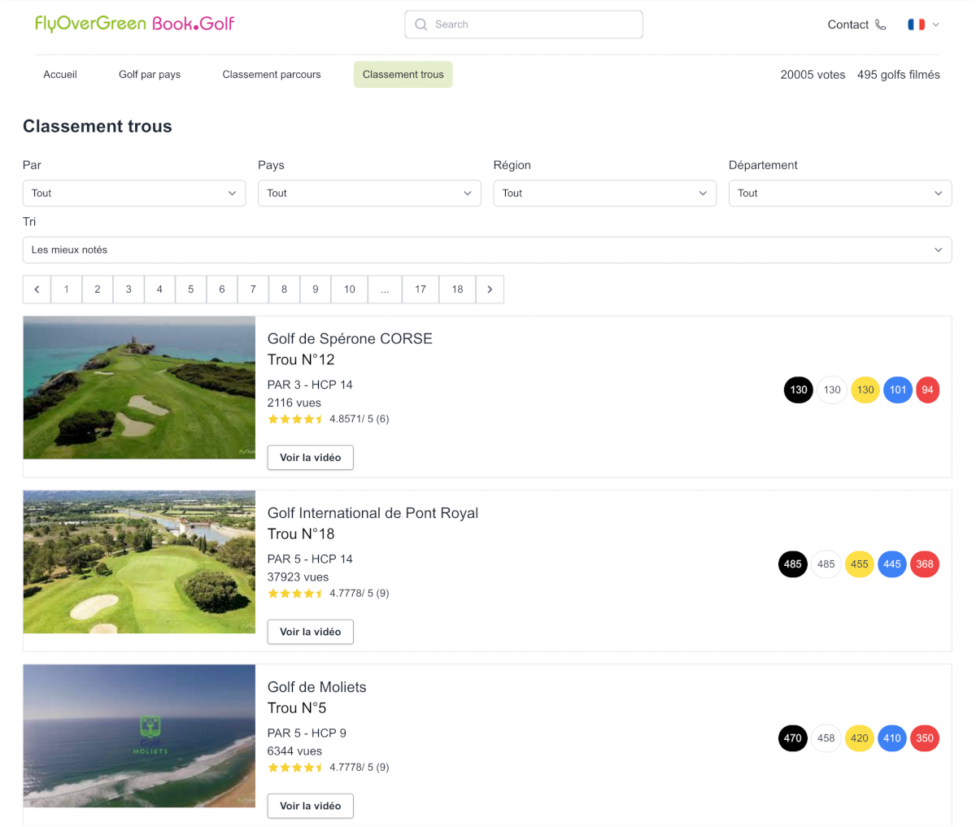Click Voir la vidéo for Moliets

[x=311, y=805]
